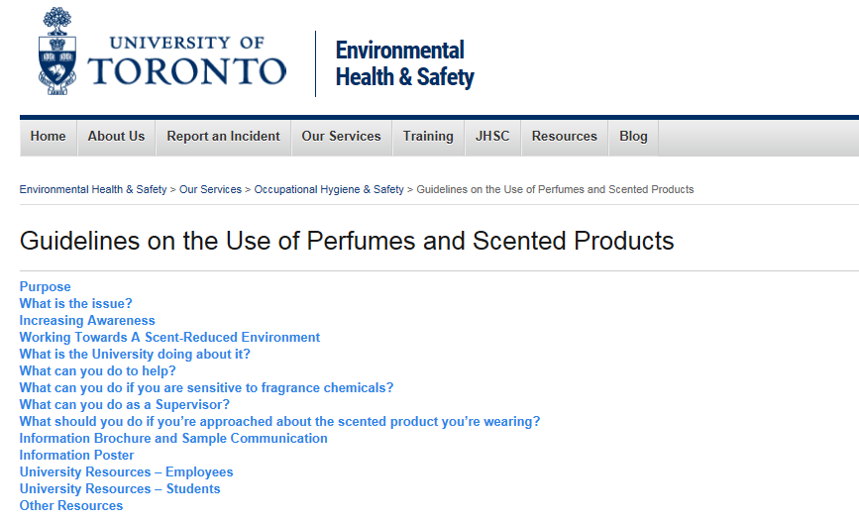Click Environmental Health & Safety header title

click(x=404, y=63)
